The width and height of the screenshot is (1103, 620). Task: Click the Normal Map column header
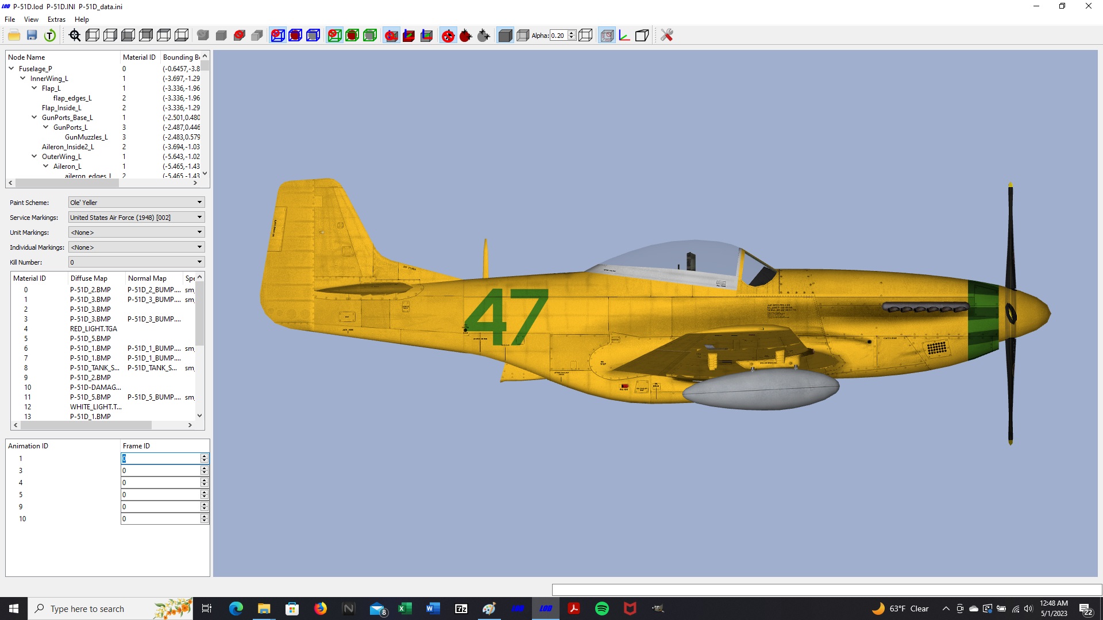154,278
